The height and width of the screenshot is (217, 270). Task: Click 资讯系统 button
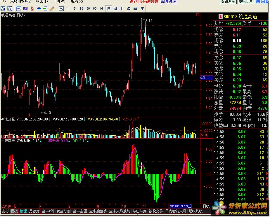[x=228, y=2]
